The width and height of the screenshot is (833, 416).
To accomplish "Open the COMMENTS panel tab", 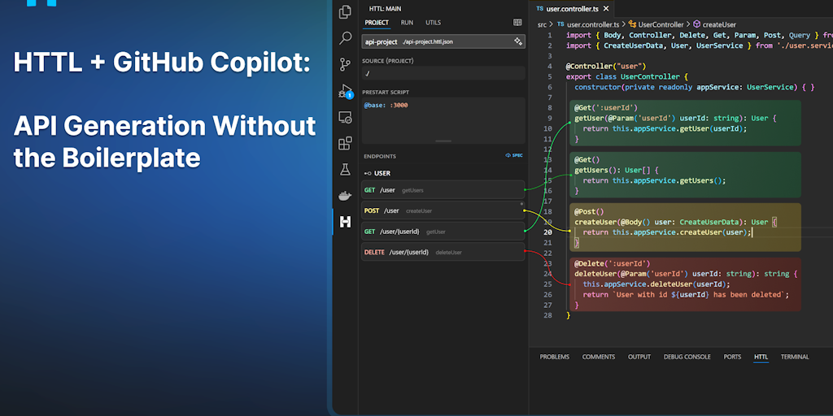I will click(x=598, y=357).
